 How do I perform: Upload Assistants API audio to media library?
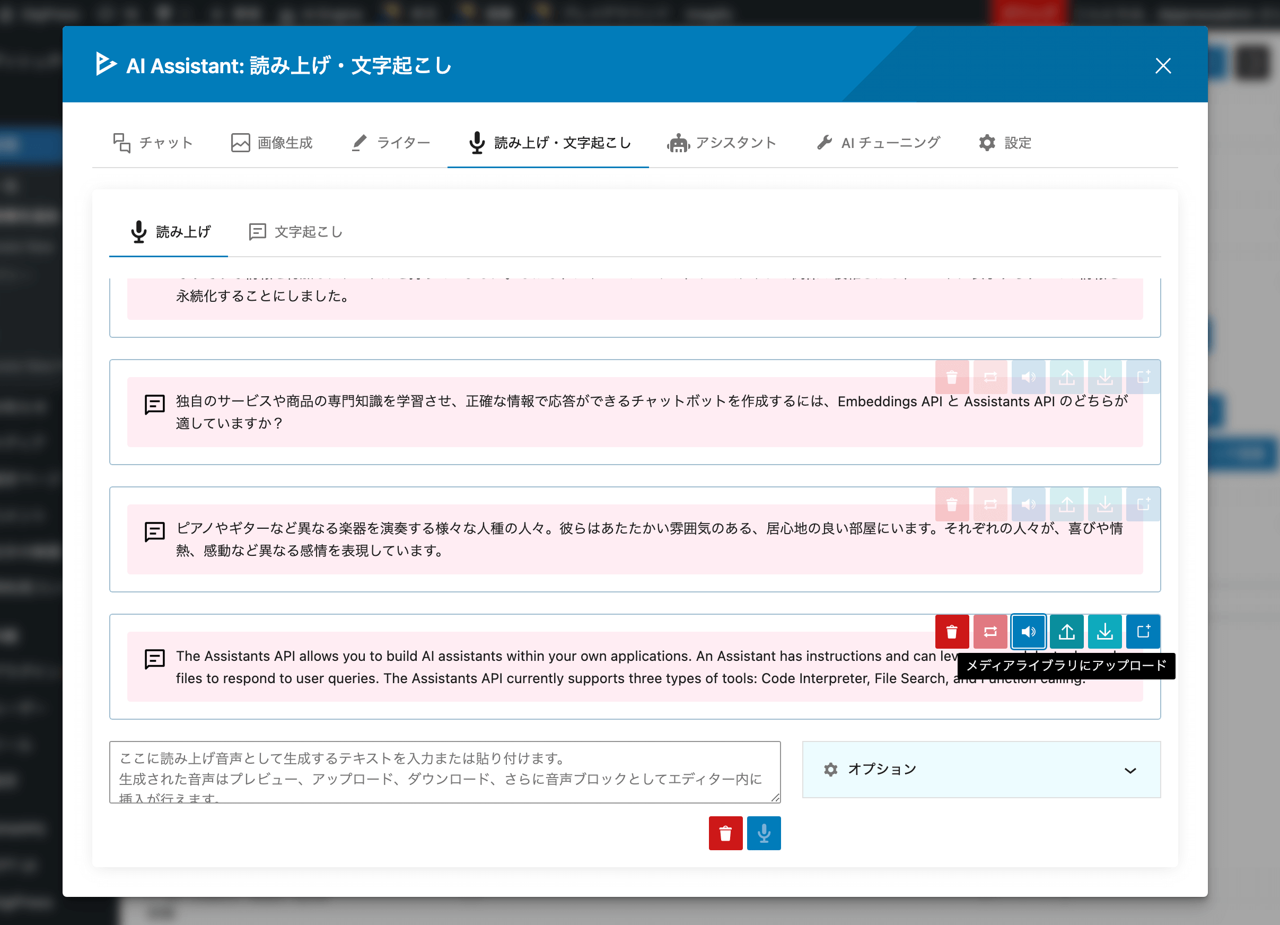pos(1067,632)
